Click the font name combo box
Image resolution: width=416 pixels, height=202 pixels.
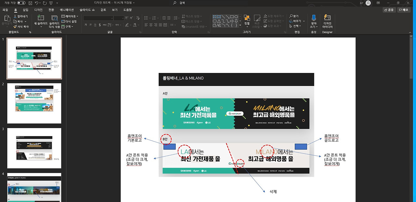pyautogui.click(x=98, y=18)
